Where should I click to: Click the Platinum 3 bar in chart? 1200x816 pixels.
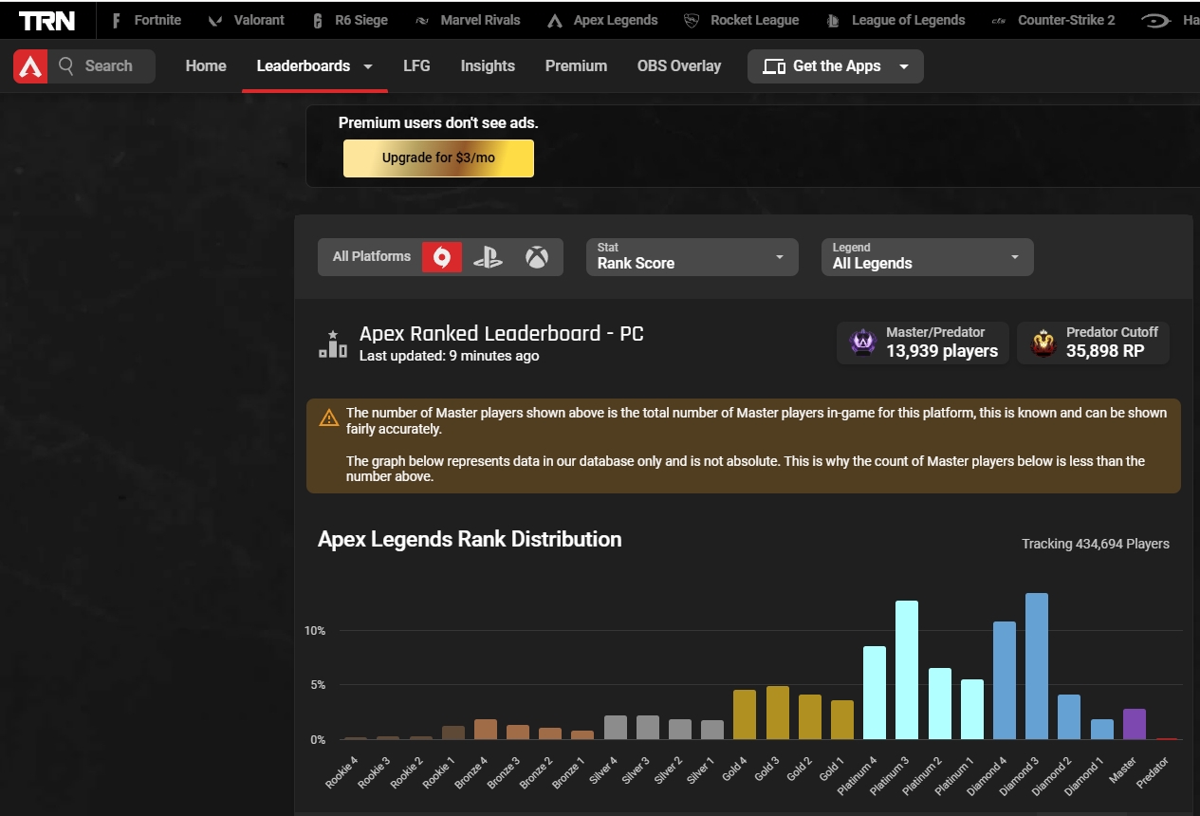tap(907, 670)
